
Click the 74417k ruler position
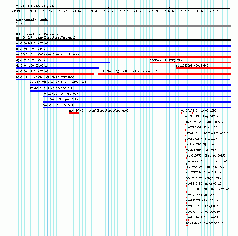tap(62, 11)
